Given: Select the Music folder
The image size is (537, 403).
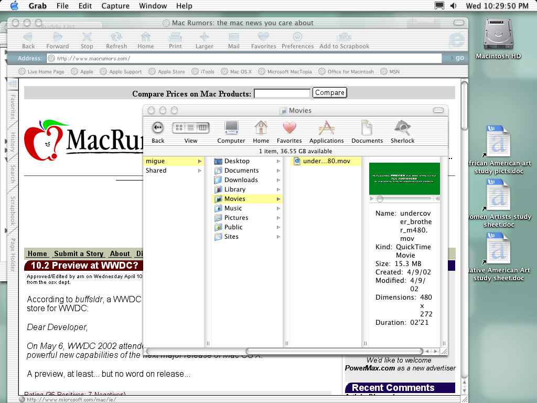Looking at the screenshot, I should [247, 208].
